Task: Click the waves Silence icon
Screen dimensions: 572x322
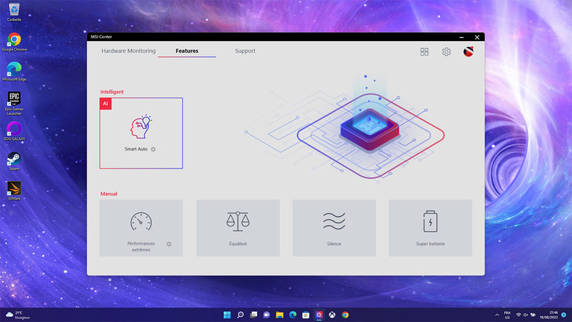Action: pos(334,221)
